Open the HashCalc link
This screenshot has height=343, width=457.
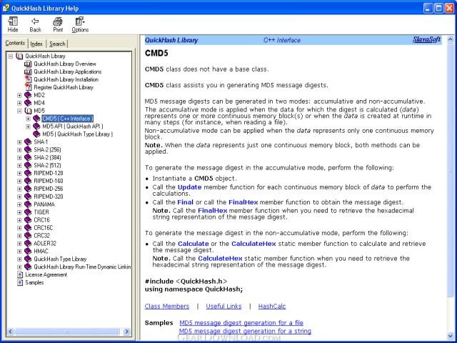[272, 307]
